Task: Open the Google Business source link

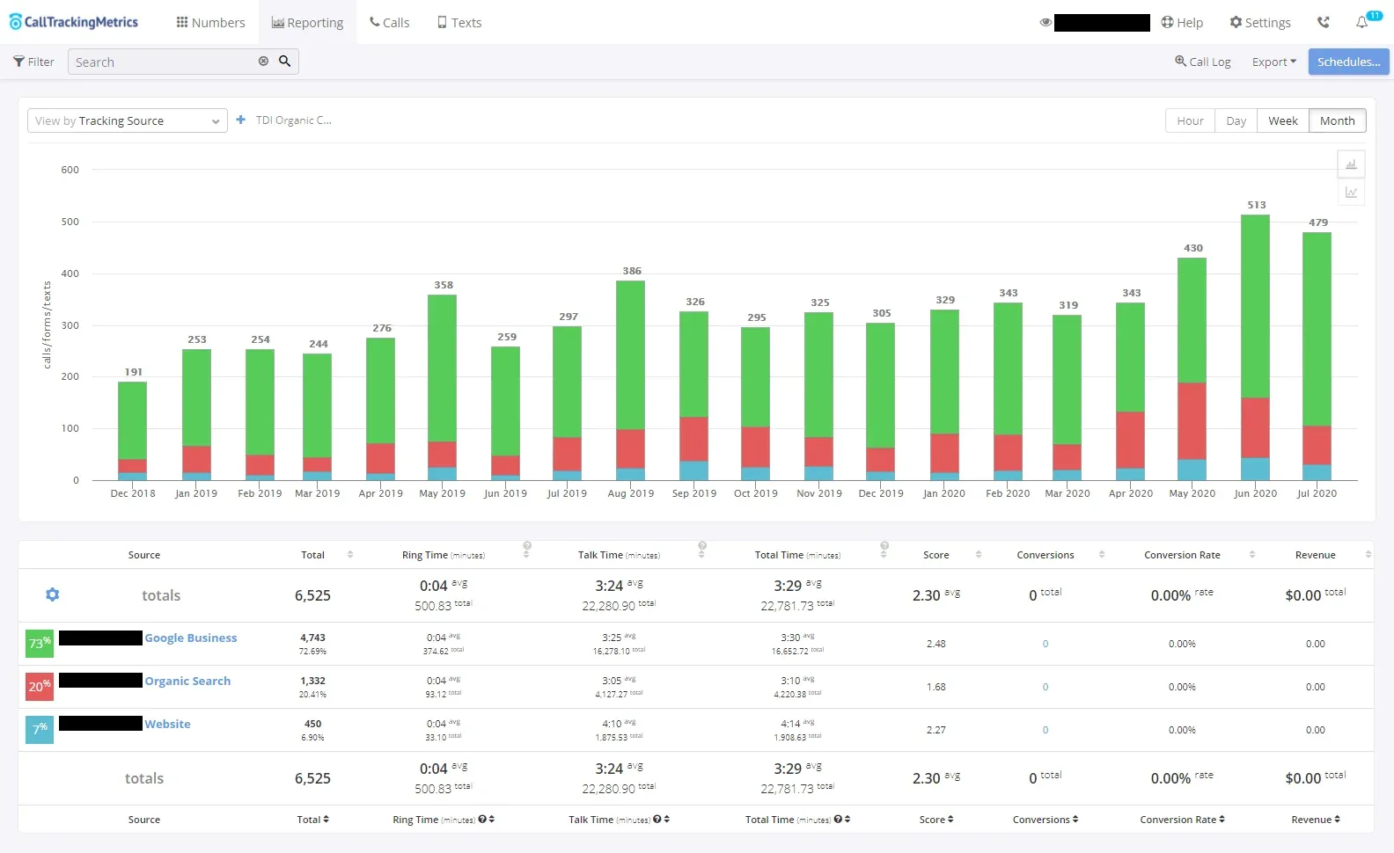Action: point(191,638)
